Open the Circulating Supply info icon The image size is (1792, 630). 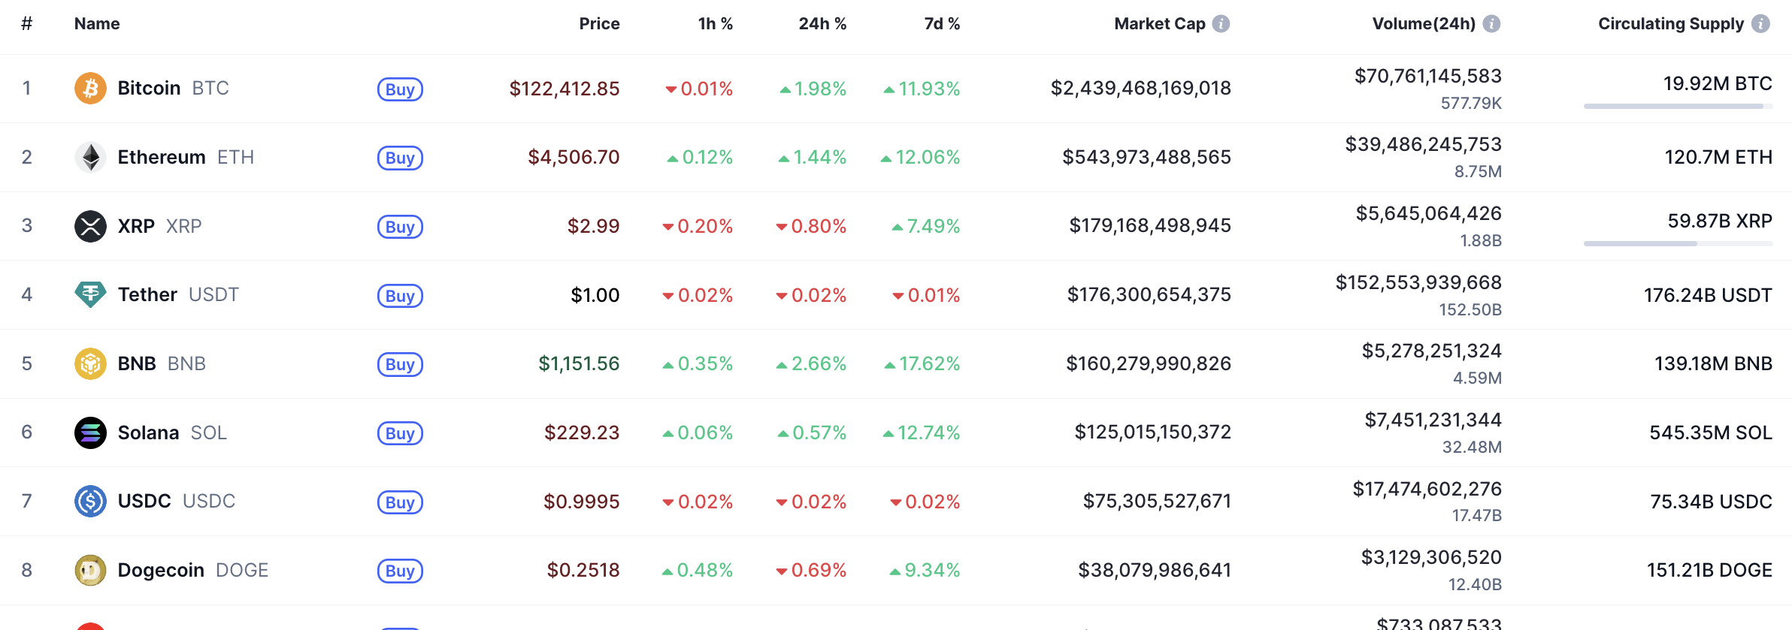[x=1760, y=24]
